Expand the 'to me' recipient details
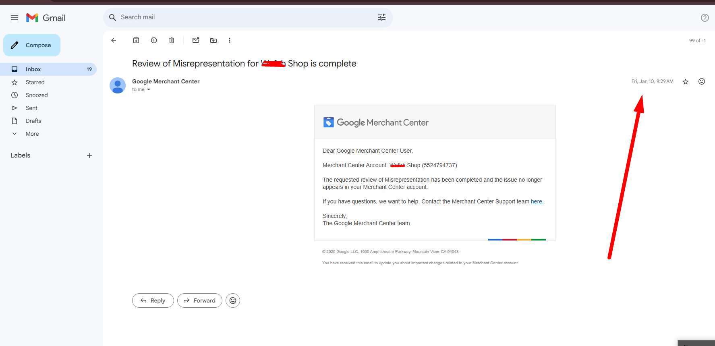Screen dimensions: 715x346 [149, 90]
